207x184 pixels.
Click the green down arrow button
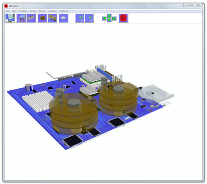tap(109, 20)
